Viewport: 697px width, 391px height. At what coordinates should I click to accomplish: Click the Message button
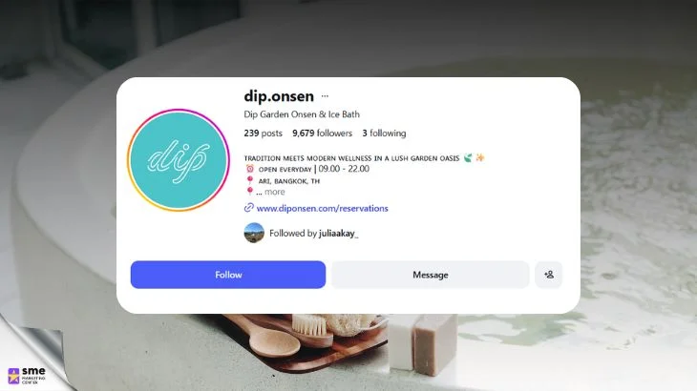431,275
